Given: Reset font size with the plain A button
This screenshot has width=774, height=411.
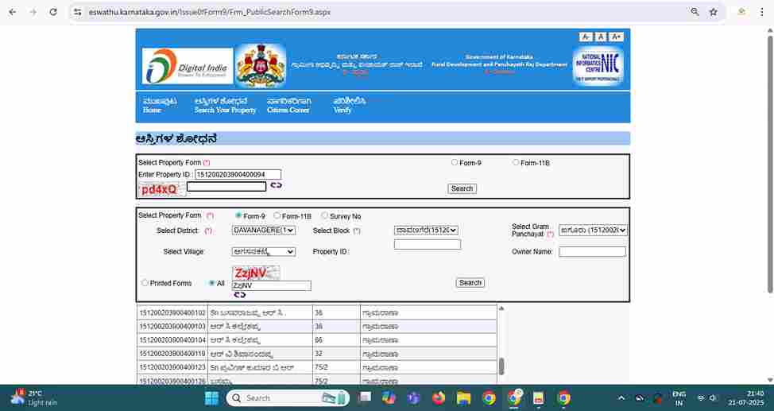Looking at the screenshot, I should pos(601,37).
